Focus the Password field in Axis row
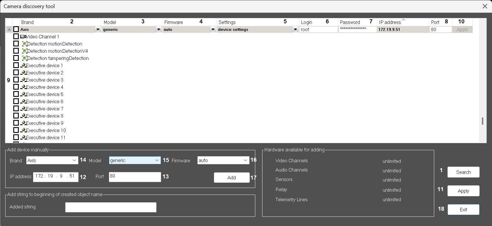Viewport: 492px width, 226px height. pyautogui.click(x=358, y=29)
